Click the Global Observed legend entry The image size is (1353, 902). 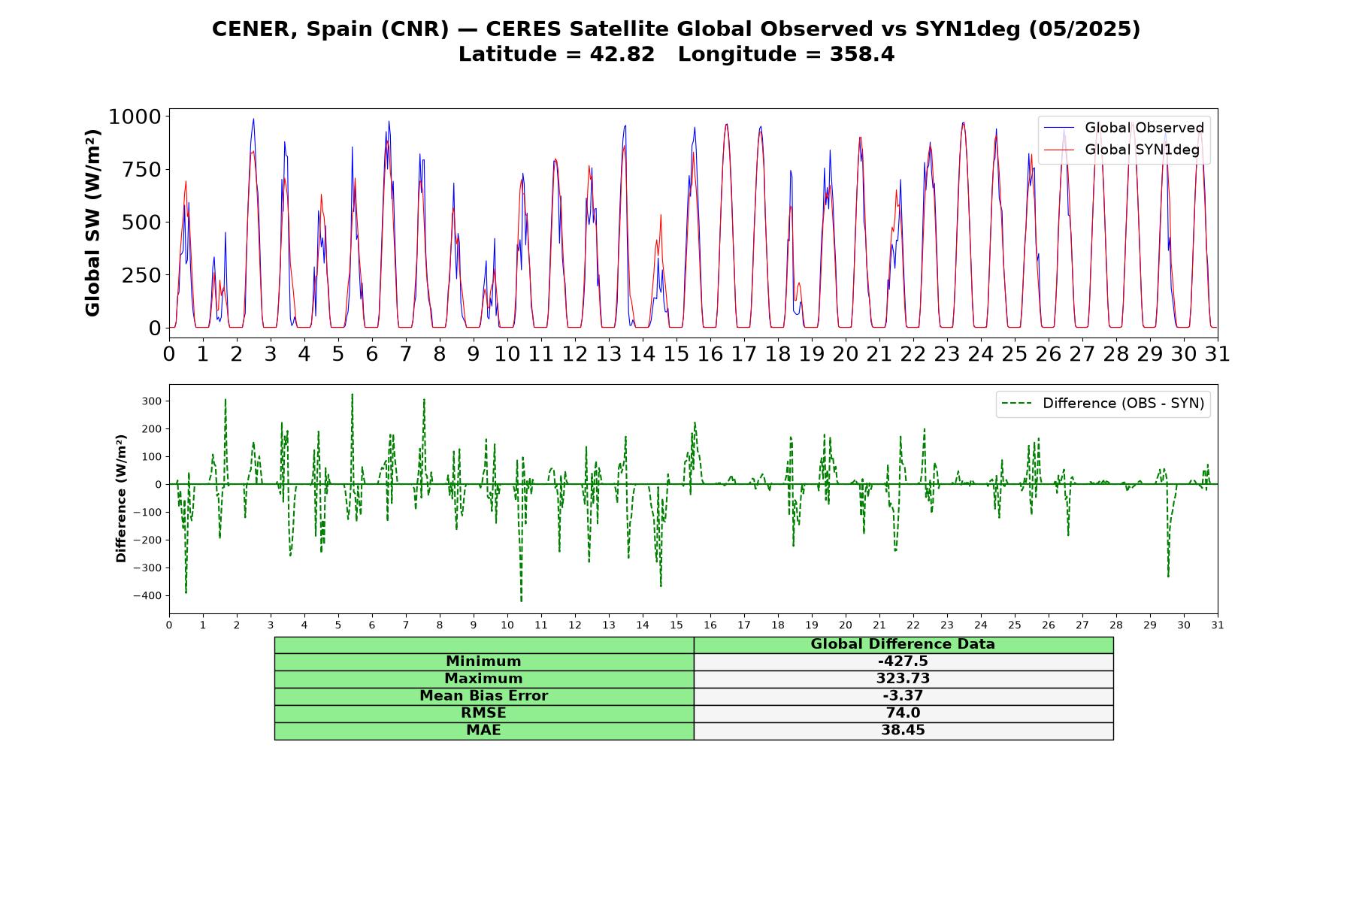pyautogui.click(x=1124, y=128)
